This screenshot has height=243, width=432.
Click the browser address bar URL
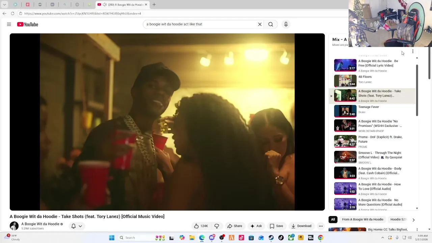click(83, 13)
